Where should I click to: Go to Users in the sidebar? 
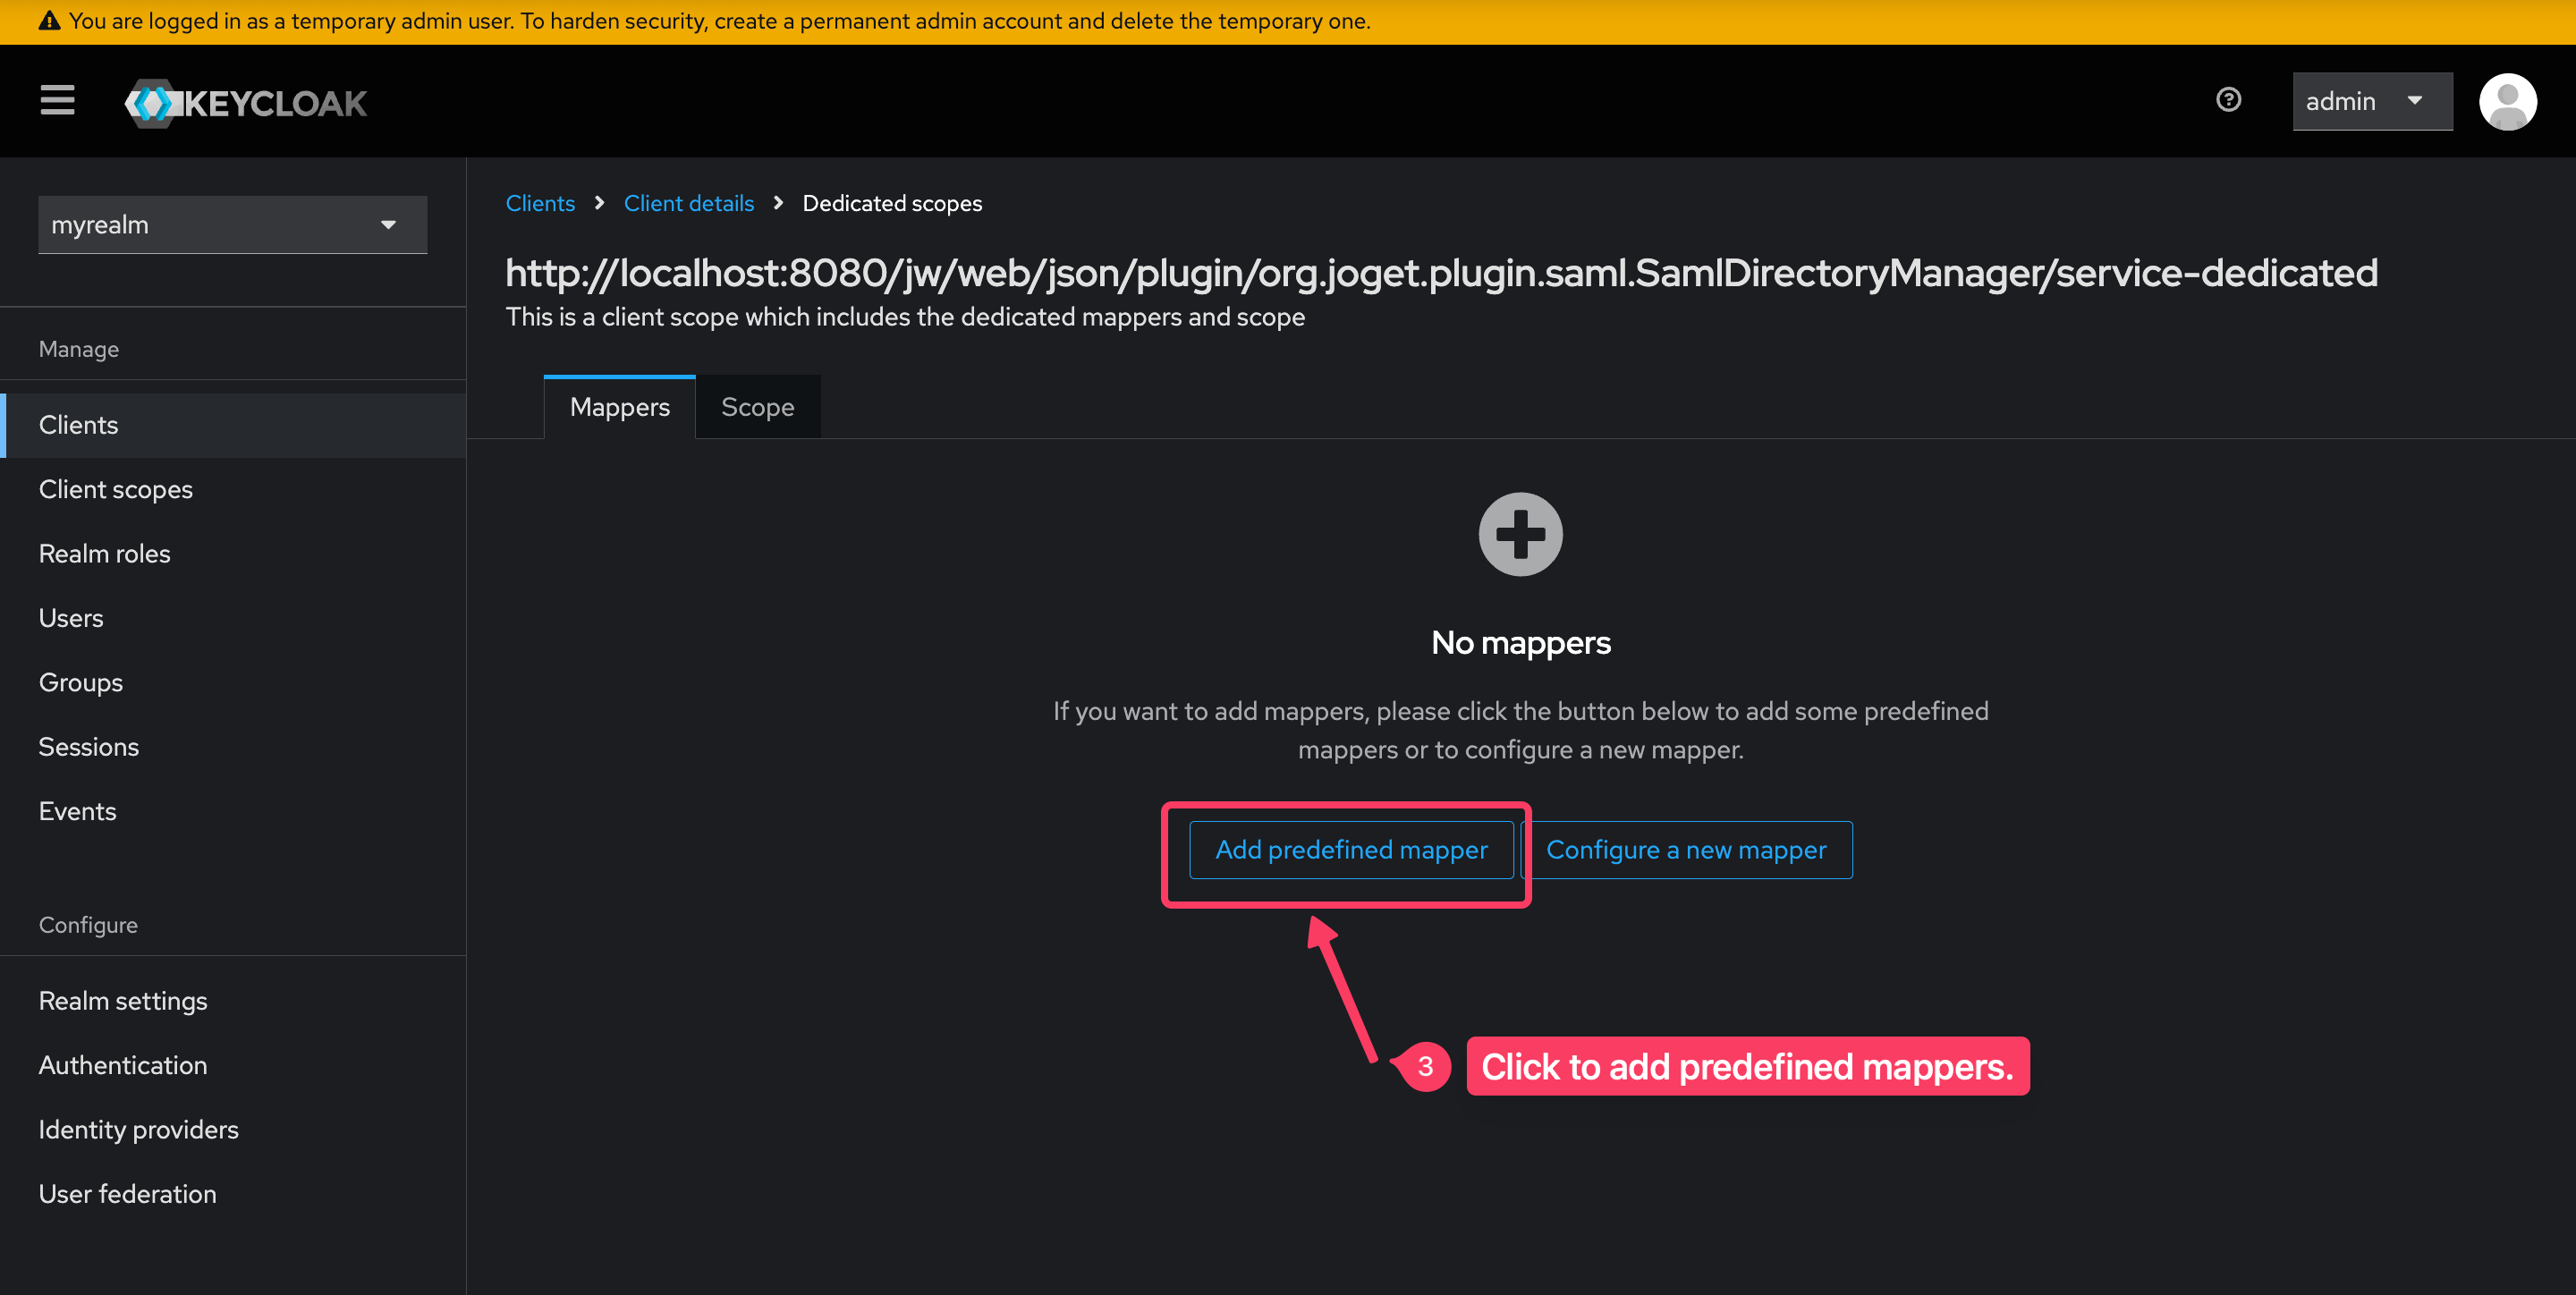233,618
